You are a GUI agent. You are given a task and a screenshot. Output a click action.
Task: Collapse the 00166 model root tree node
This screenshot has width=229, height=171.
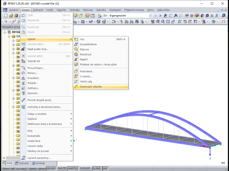click(x=5, y=32)
